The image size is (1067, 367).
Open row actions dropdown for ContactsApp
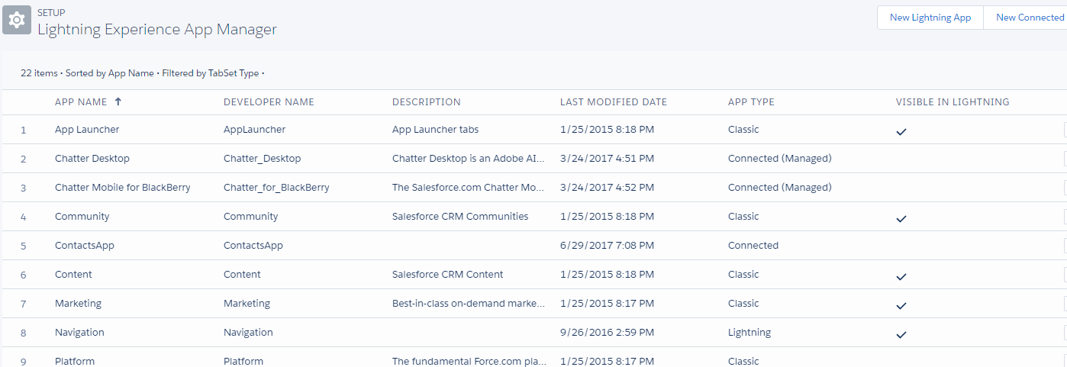pyautogui.click(x=1065, y=246)
